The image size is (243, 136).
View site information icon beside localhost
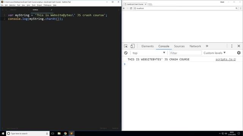pos(135,8)
